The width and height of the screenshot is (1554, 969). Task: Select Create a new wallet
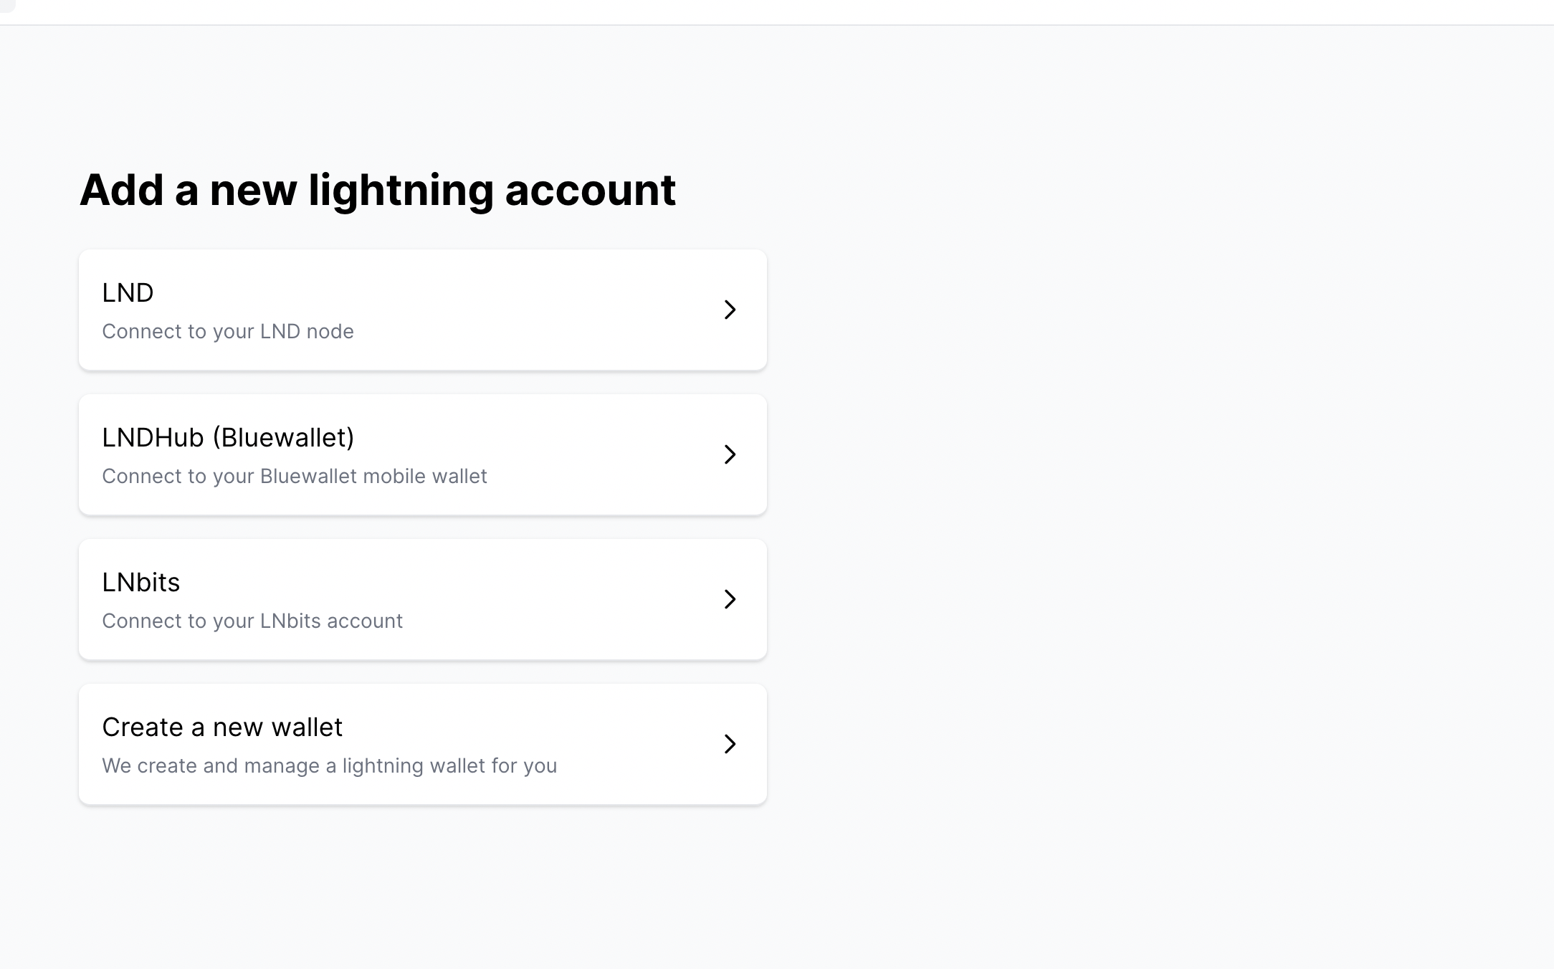click(x=423, y=744)
